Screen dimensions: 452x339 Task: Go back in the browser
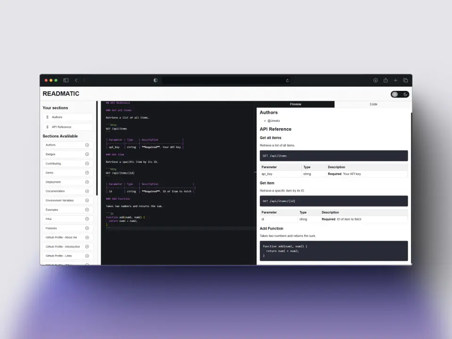[76, 81]
